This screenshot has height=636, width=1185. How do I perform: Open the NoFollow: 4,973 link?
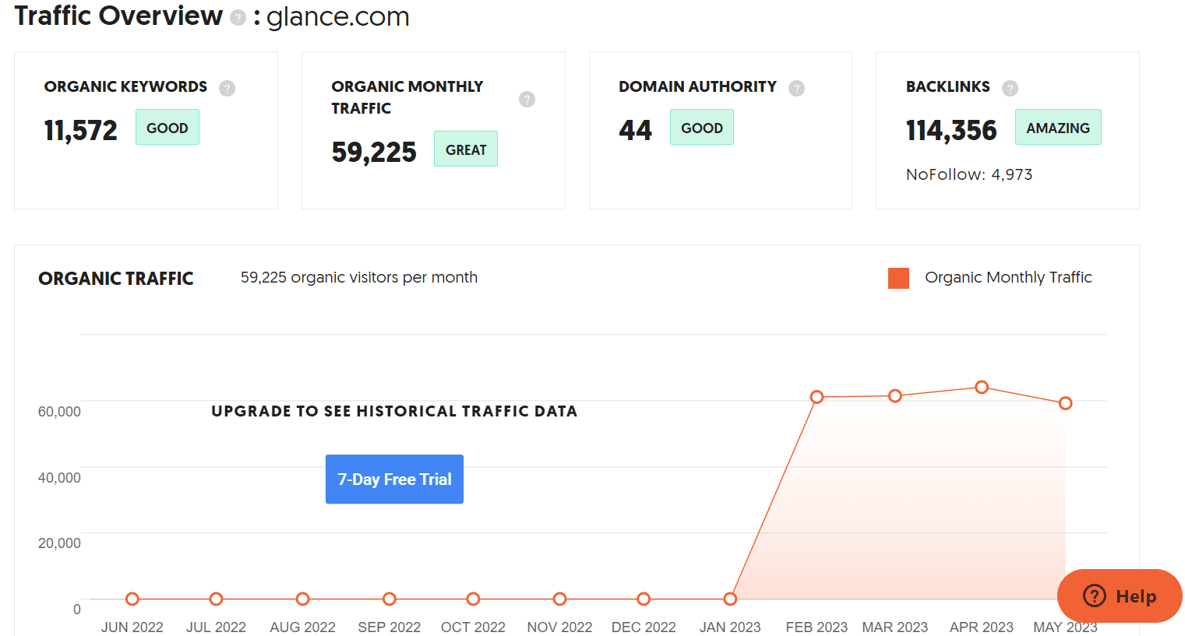[x=968, y=174]
